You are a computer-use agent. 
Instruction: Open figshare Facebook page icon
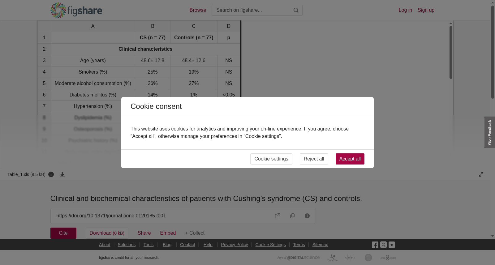375,245
